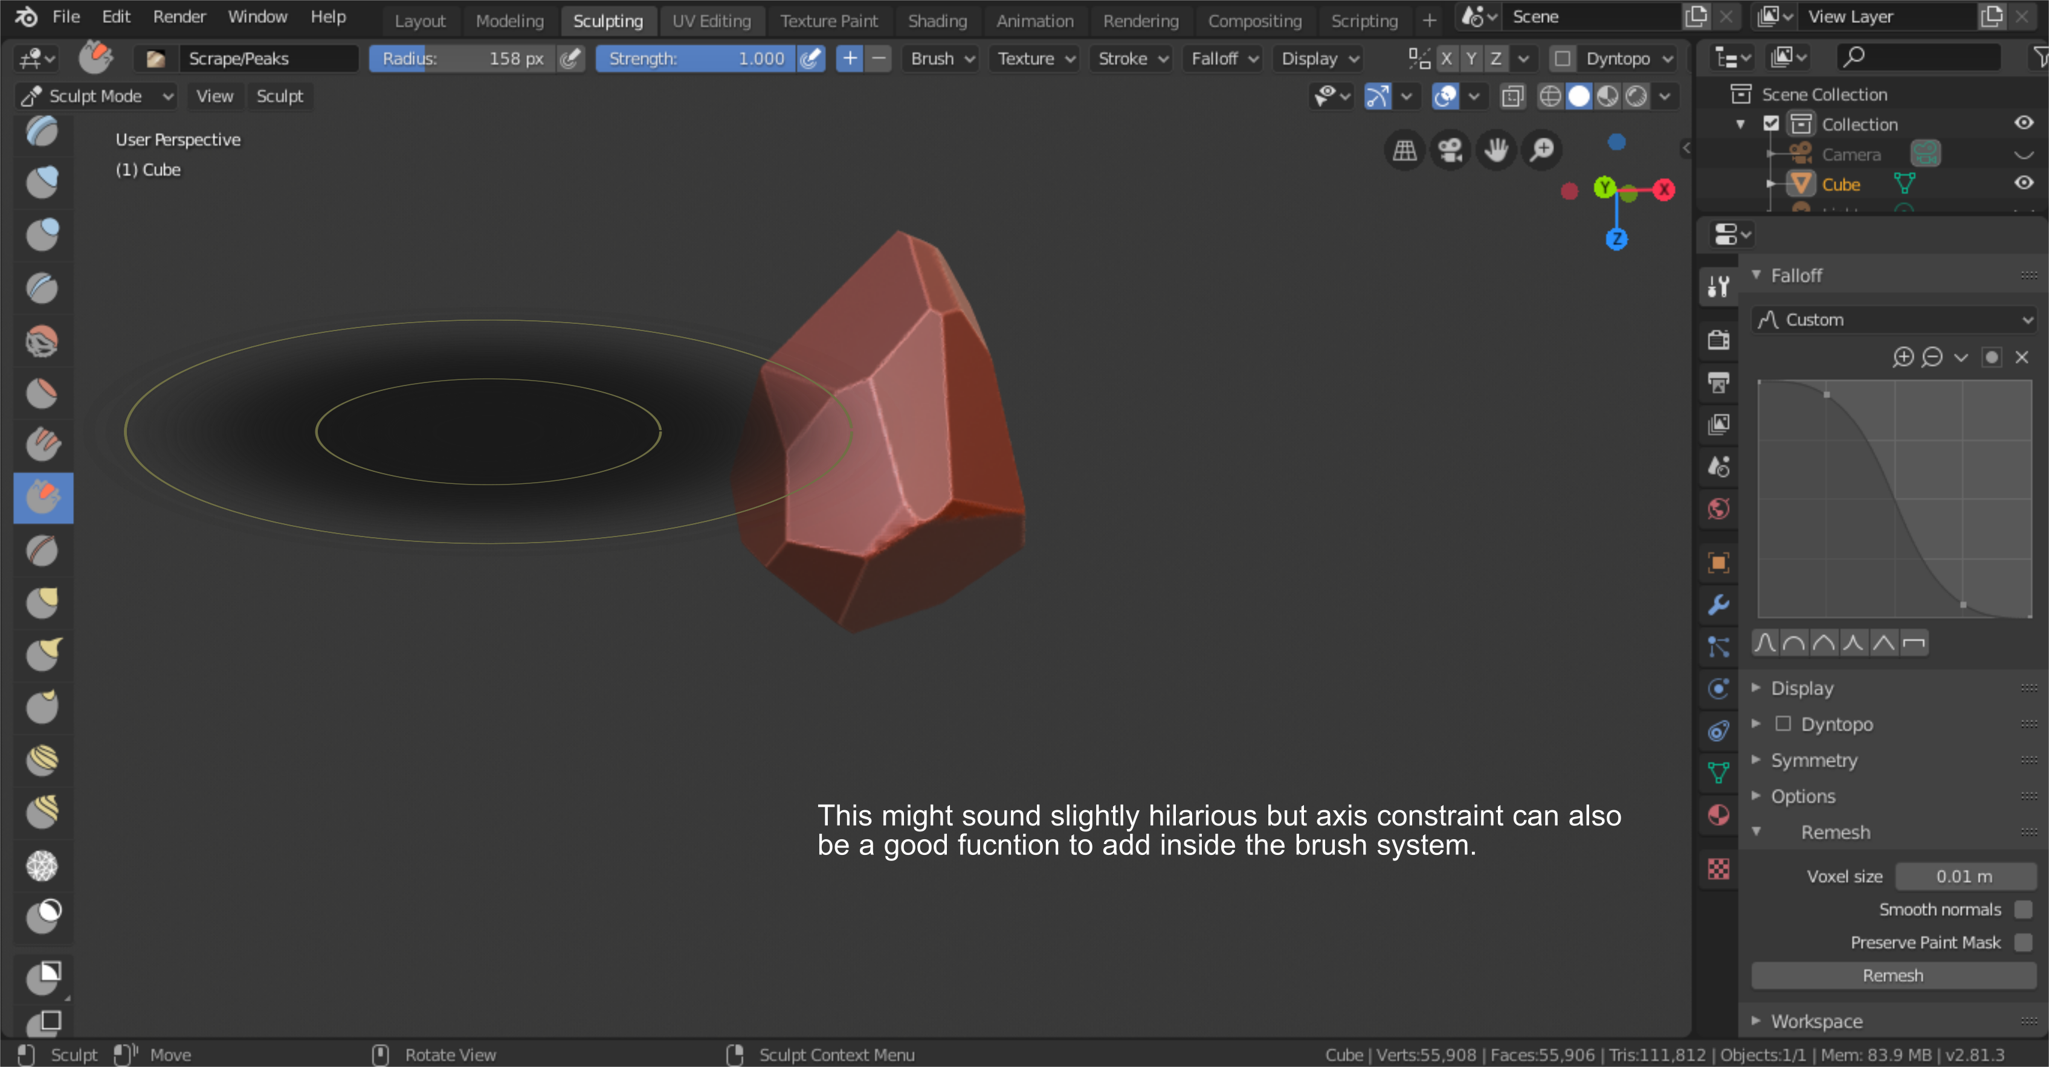The image size is (2049, 1067).
Task: Open the Material properties tab icon
Action: coord(1718,815)
